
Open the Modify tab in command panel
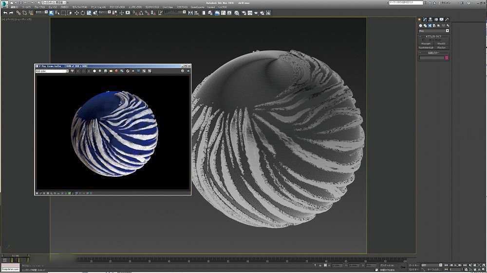point(425,20)
